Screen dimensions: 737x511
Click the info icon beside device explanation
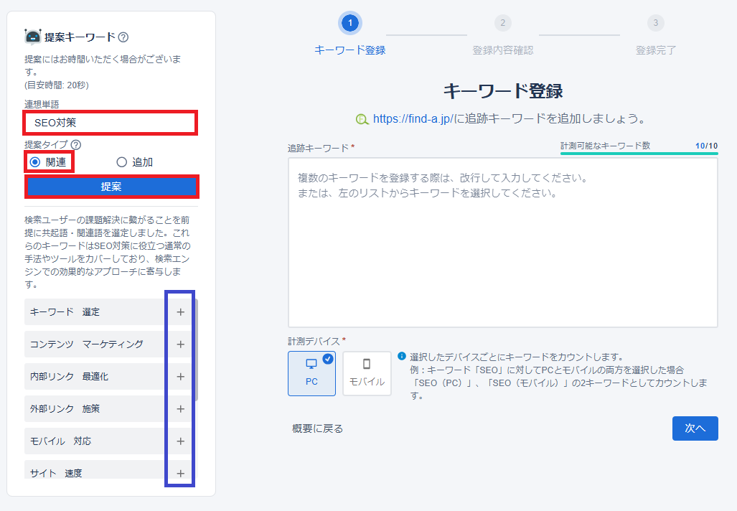pos(401,357)
